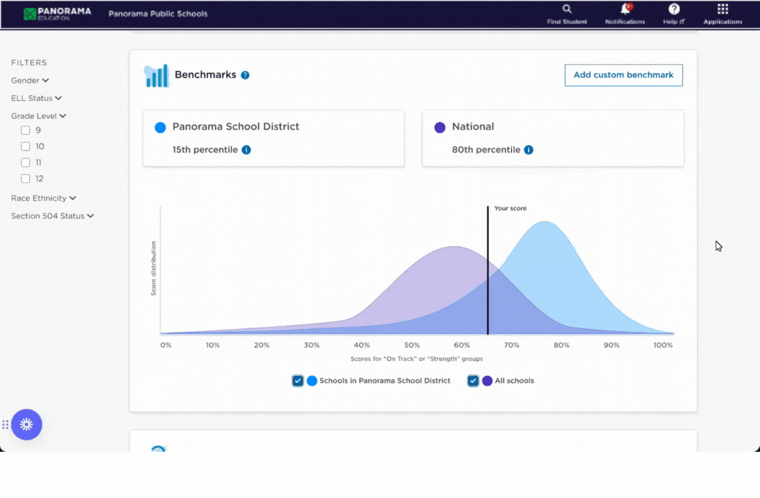The height and width of the screenshot is (498, 760).
Task: Expand the Gender filter
Action: tap(30, 80)
